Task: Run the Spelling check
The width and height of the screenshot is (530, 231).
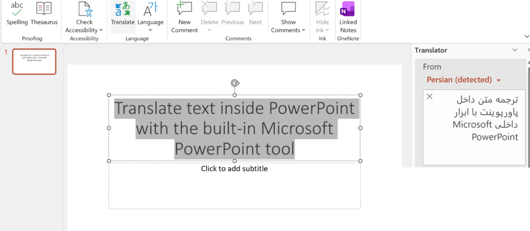Action: (x=17, y=13)
